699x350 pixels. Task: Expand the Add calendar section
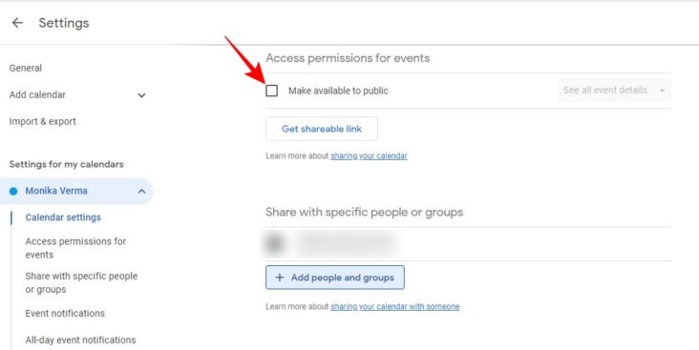(141, 94)
